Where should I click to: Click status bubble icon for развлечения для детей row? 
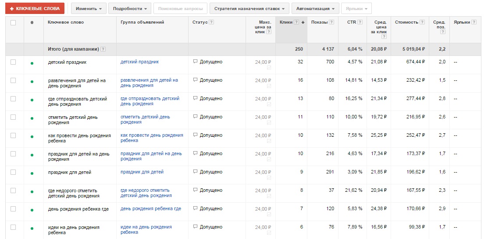(x=195, y=80)
